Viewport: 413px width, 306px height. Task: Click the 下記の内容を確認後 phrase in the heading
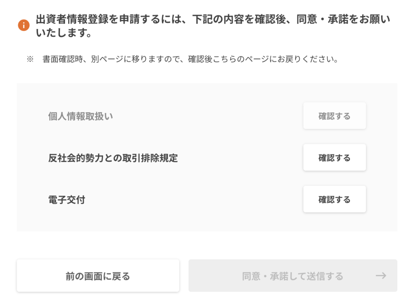coord(239,19)
